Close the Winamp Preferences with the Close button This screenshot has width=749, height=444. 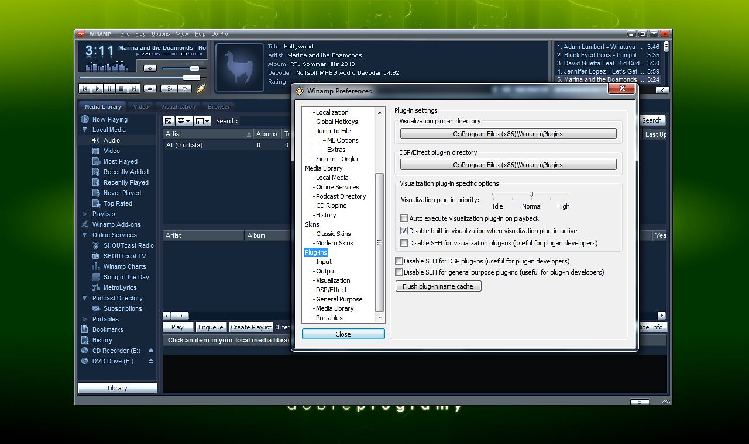(343, 334)
